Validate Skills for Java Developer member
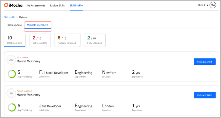The height and width of the screenshot is (118, 221). (205, 95)
